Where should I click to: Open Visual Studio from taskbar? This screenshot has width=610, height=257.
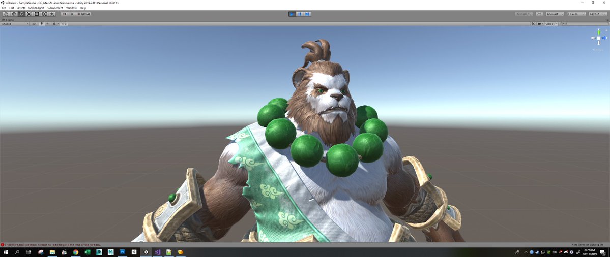(157, 252)
